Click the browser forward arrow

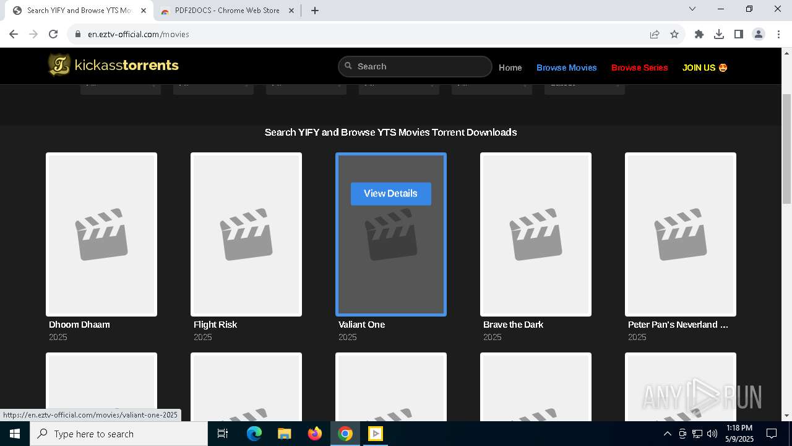pyautogui.click(x=33, y=34)
